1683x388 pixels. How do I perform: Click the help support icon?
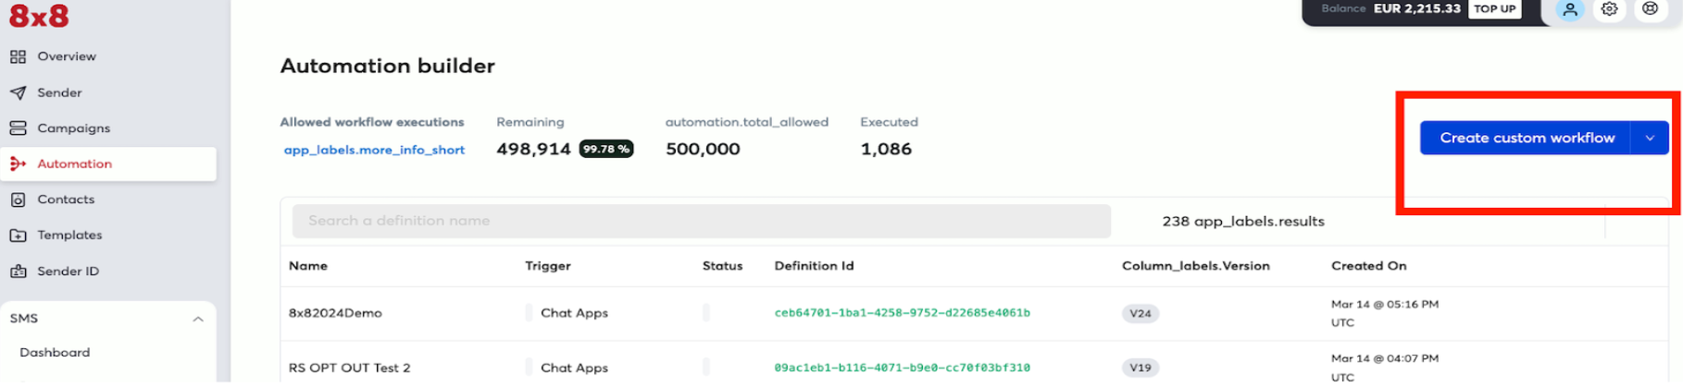click(x=1650, y=9)
